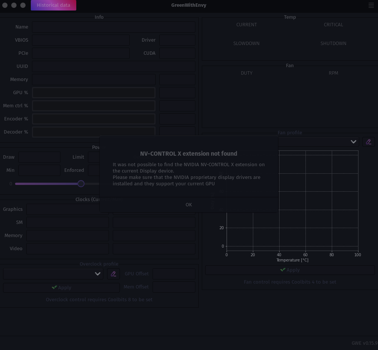The width and height of the screenshot is (378, 350).
Task: Click the UUID field
Action: click(x=113, y=66)
